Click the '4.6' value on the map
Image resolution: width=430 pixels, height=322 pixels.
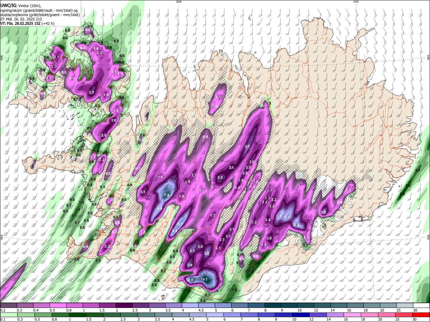160,208
